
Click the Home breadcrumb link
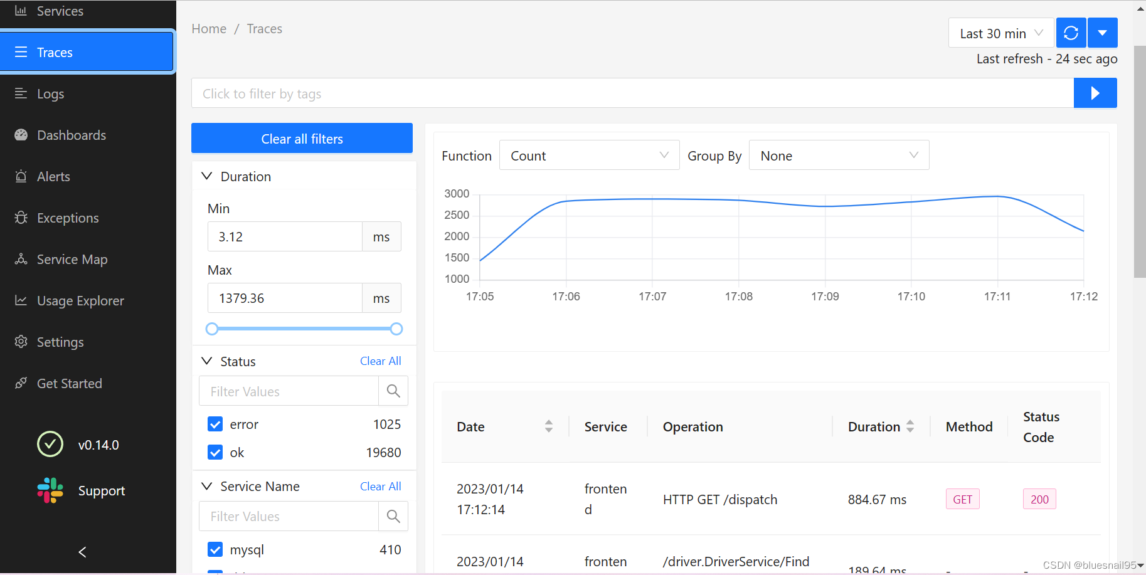click(209, 29)
